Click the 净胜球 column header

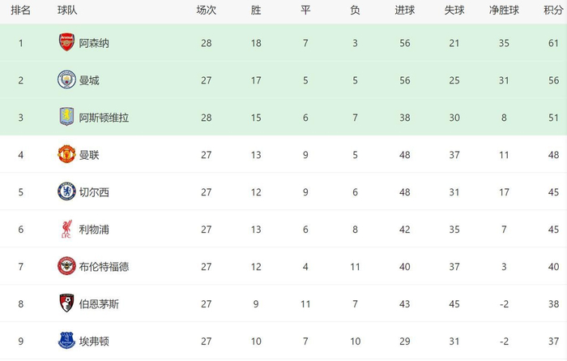click(x=503, y=11)
